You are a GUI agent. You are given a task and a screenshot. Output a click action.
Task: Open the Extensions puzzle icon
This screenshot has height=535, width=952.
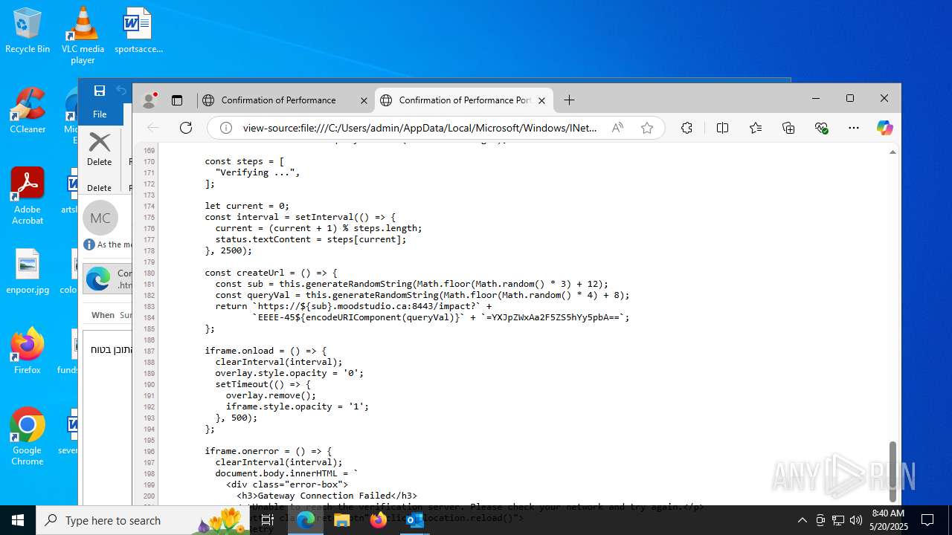(x=686, y=128)
